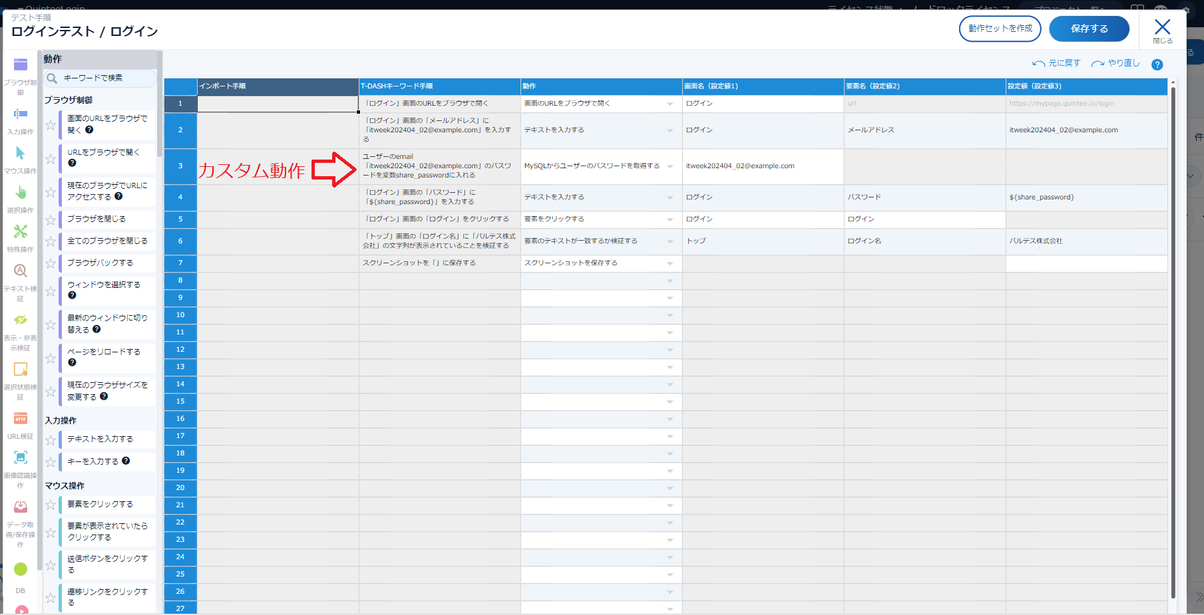Show help for 画面のURLをブラウザで開く
The width and height of the screenshot is (1204, 615).
pos(89,130)
